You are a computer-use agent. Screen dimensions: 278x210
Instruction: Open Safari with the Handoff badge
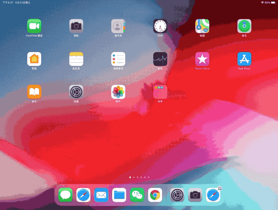(213, 195)
